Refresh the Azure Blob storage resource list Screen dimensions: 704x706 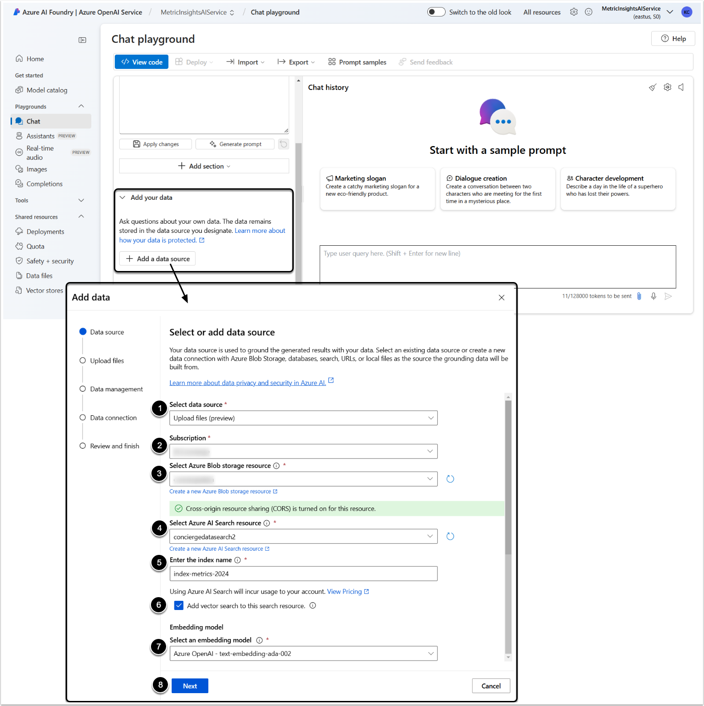pos(450,479)
